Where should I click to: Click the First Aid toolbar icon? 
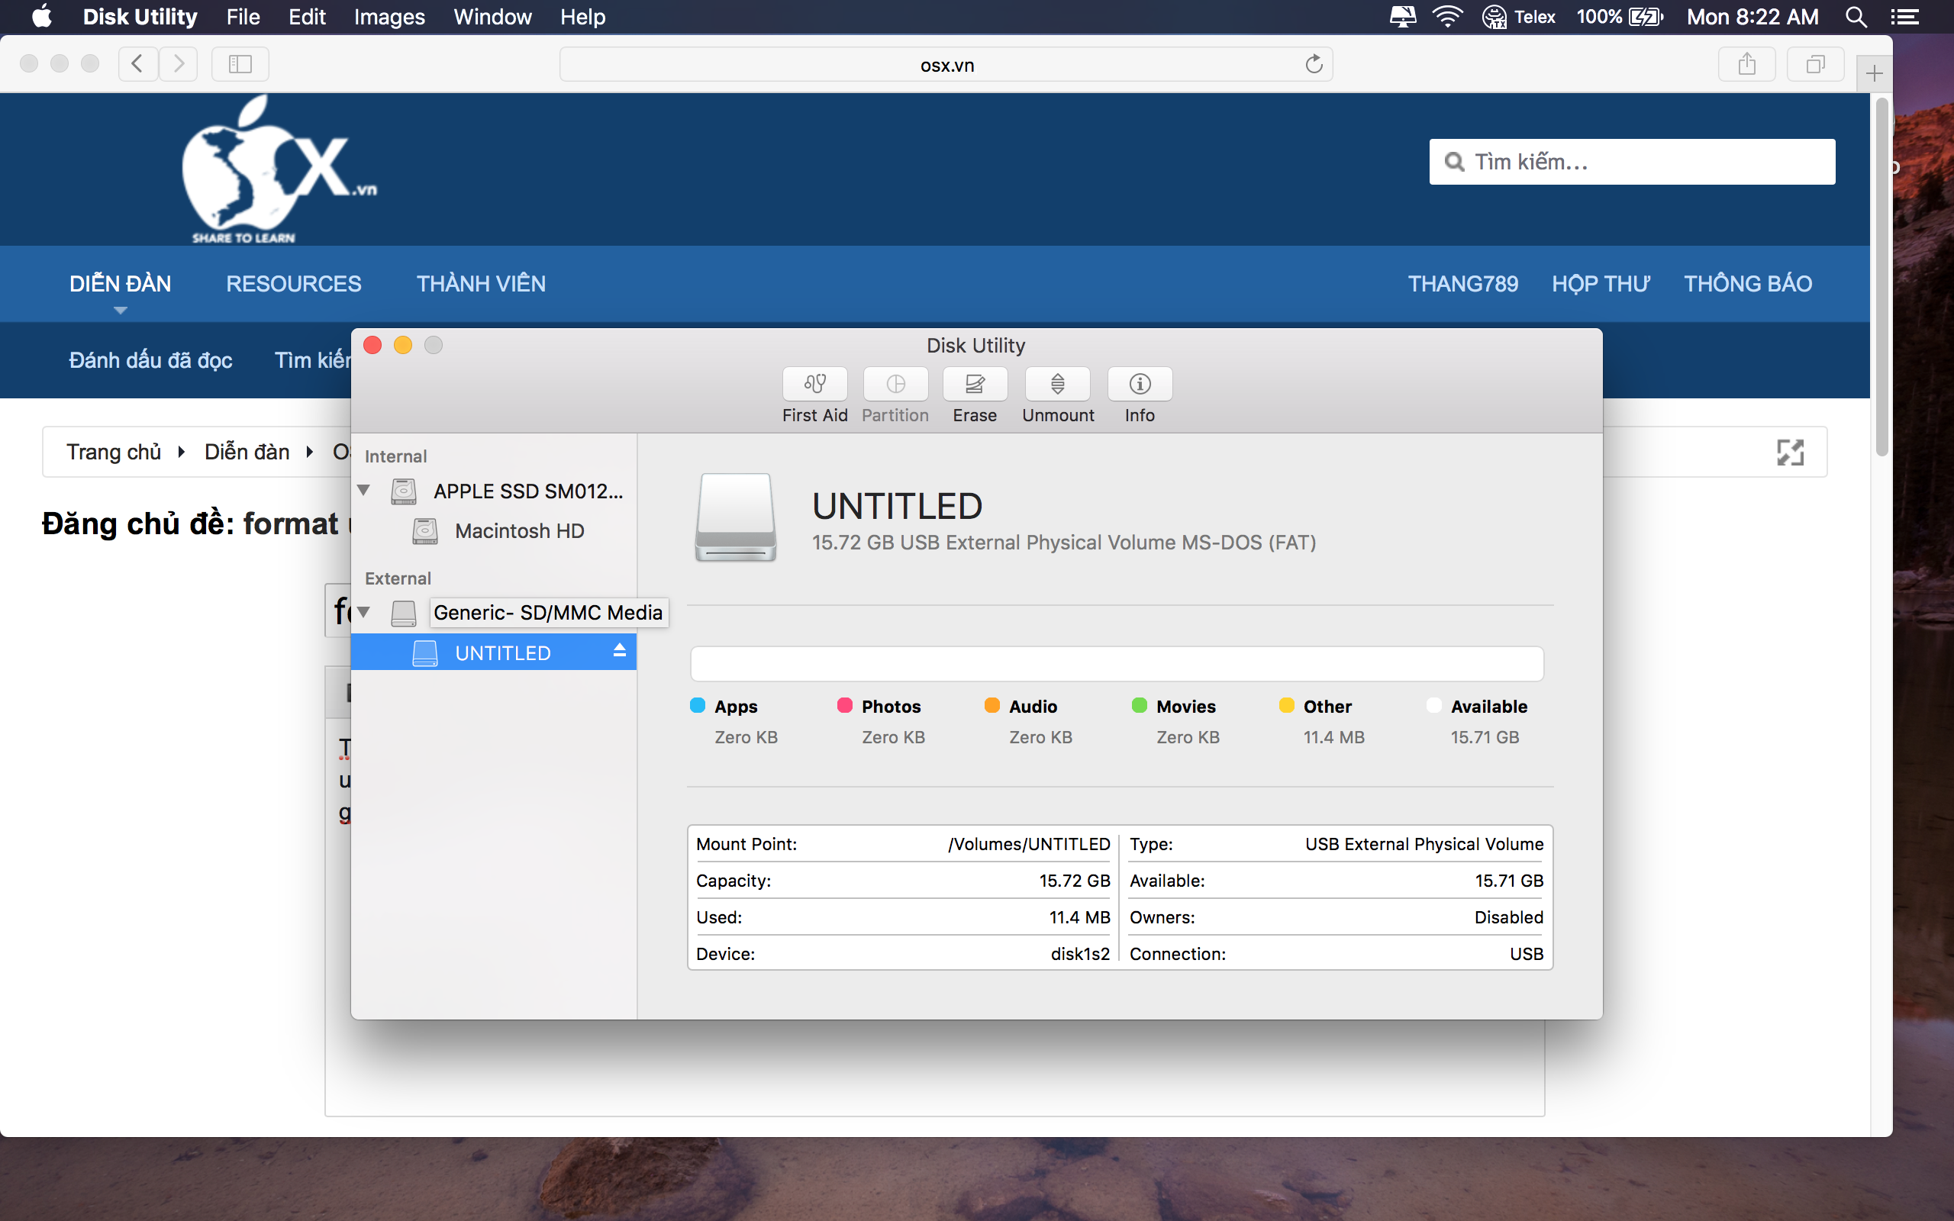(x=814, y=384)
